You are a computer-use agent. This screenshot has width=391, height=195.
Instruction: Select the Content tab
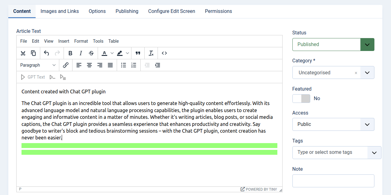(22, 11)
